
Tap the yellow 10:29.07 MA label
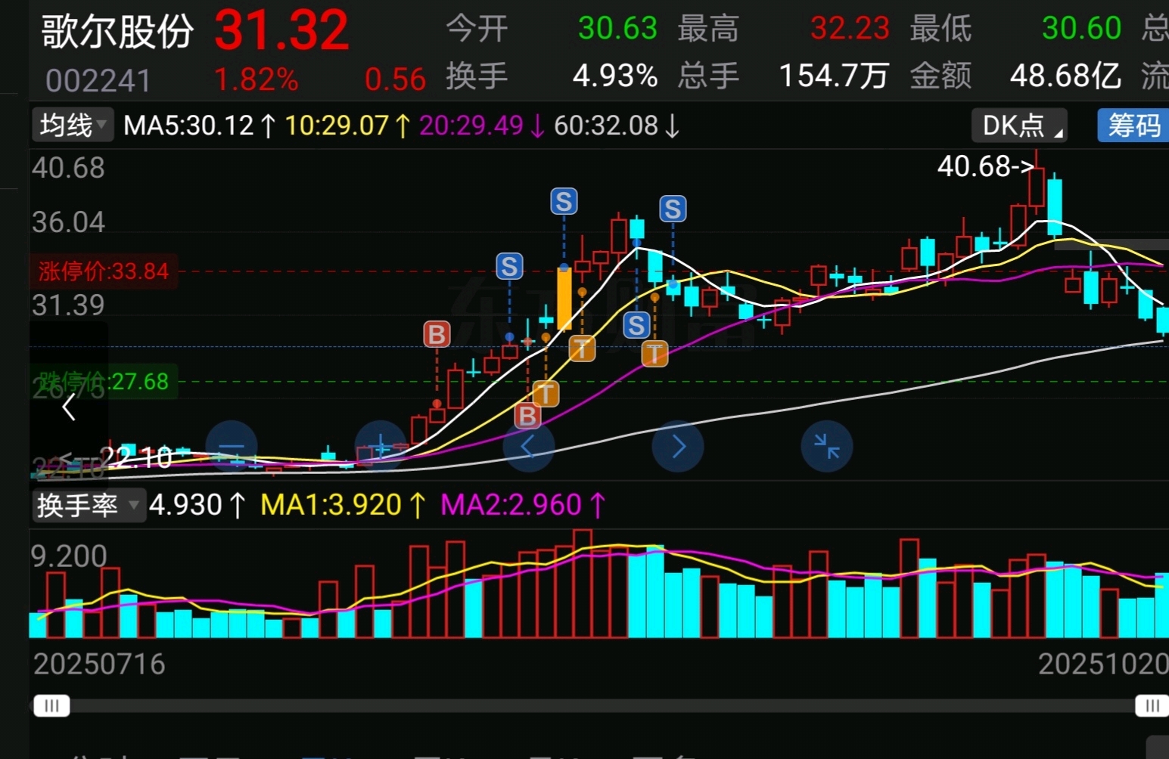click(x=348, y=125)
